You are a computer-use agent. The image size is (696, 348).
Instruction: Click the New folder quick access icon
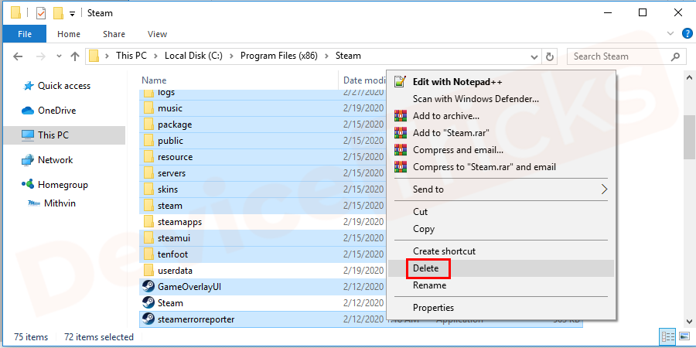point(58,13)
